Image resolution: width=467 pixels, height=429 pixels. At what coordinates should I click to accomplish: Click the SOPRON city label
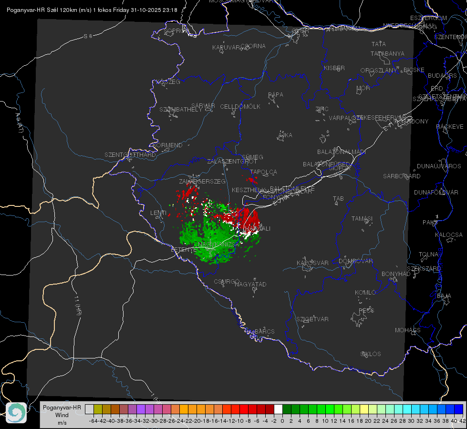pyautogui.click(x=176, y=31)
